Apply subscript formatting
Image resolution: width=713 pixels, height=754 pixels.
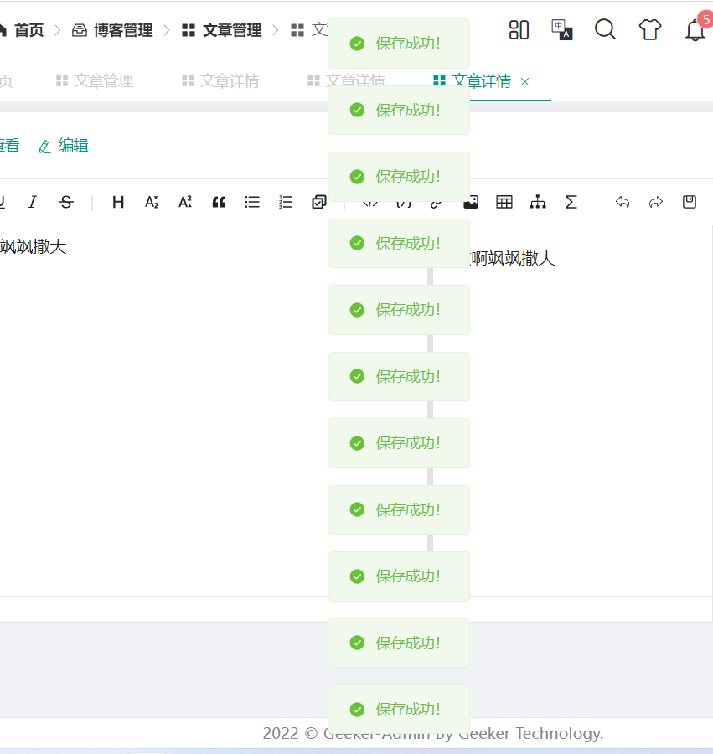point(152,202)
